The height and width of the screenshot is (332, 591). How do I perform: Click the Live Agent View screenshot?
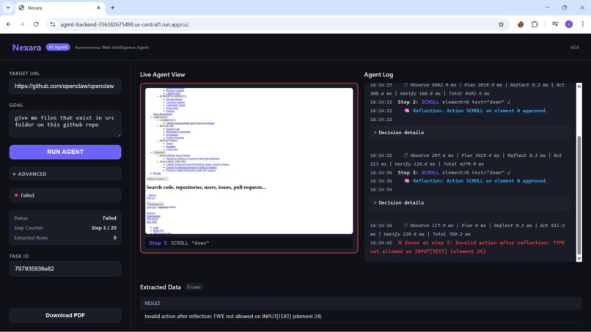click(249, 161)
